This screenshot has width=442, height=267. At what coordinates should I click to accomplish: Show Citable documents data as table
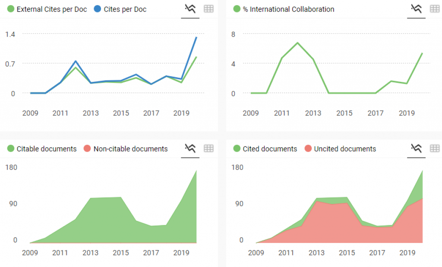coord(208,148)
